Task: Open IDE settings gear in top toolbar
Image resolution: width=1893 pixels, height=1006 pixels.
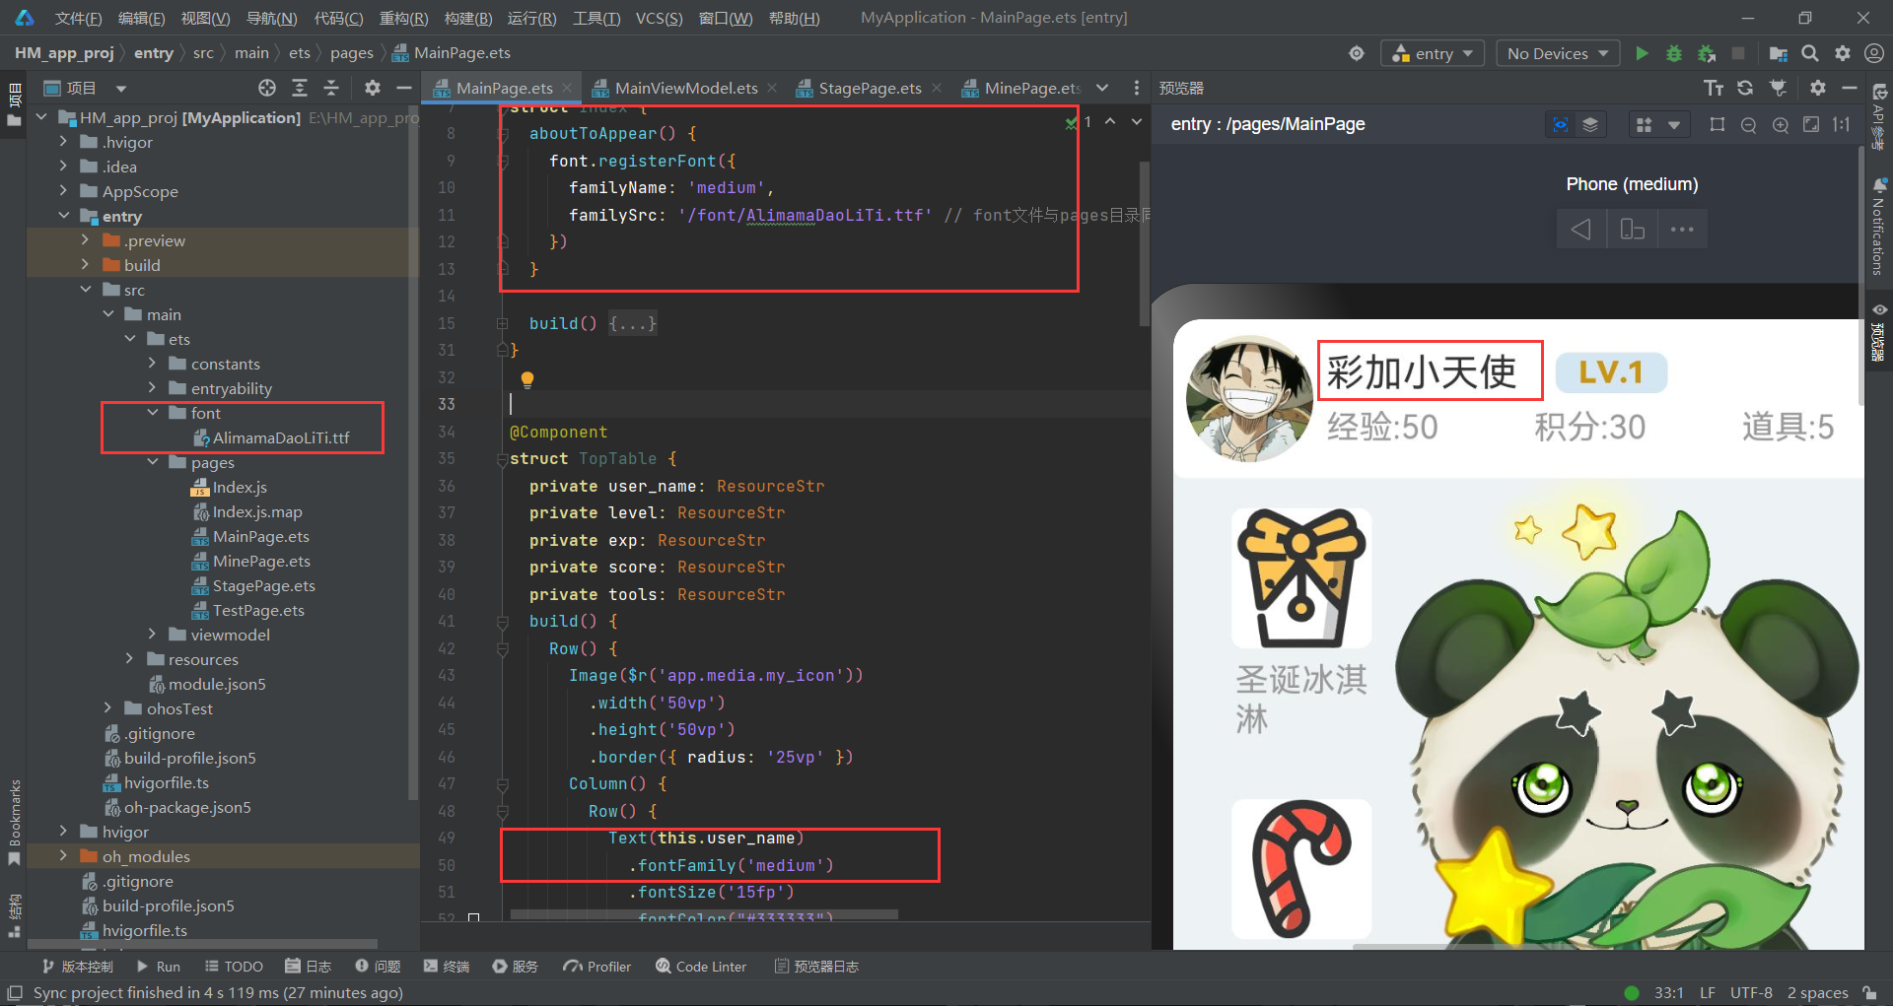Action: 1842,53
